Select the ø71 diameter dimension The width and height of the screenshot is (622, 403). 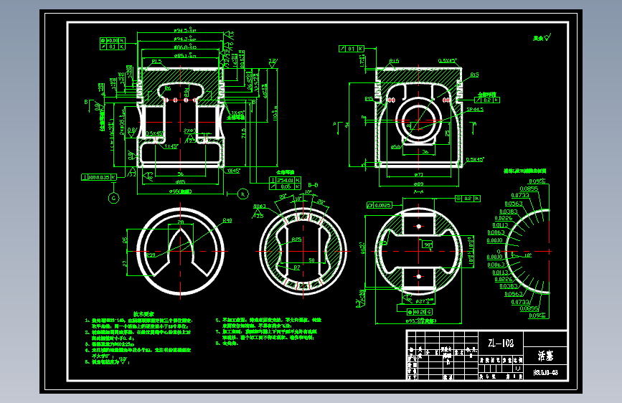click(418, 174)
